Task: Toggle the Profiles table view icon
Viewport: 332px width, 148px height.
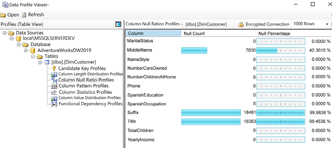Action: coord(118,24)
